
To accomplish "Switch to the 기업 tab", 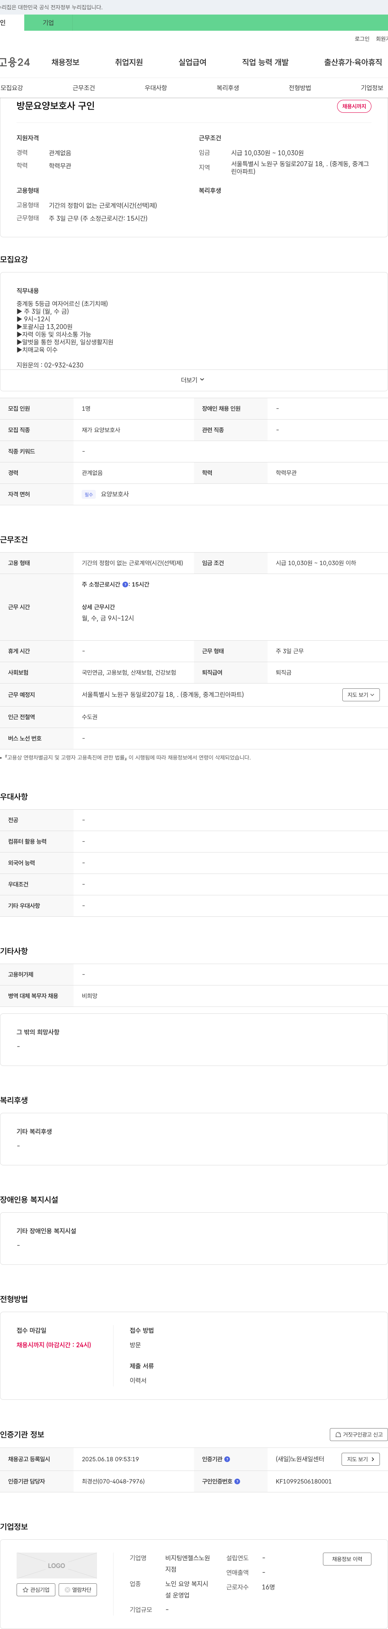I will coord(48,23).
